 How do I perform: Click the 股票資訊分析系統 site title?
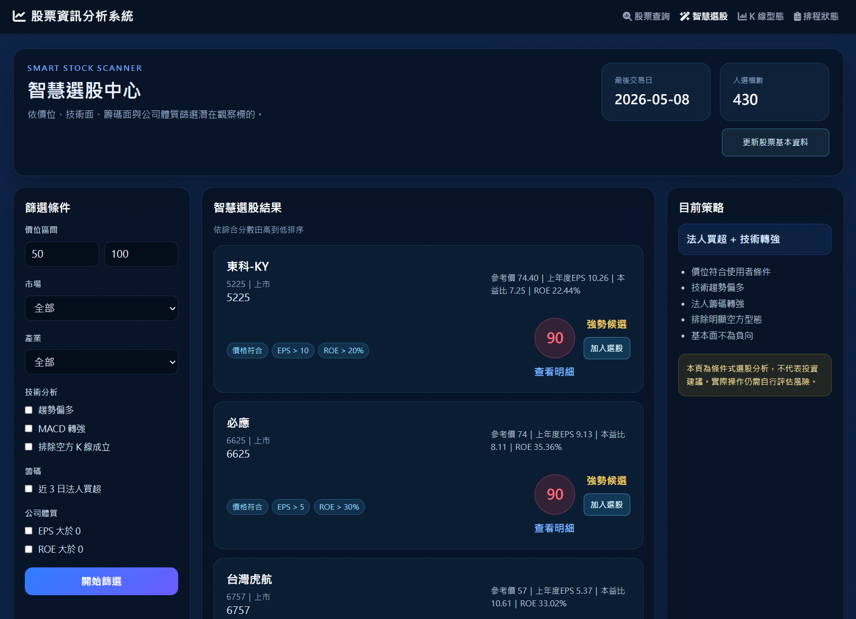coord(82,16)
